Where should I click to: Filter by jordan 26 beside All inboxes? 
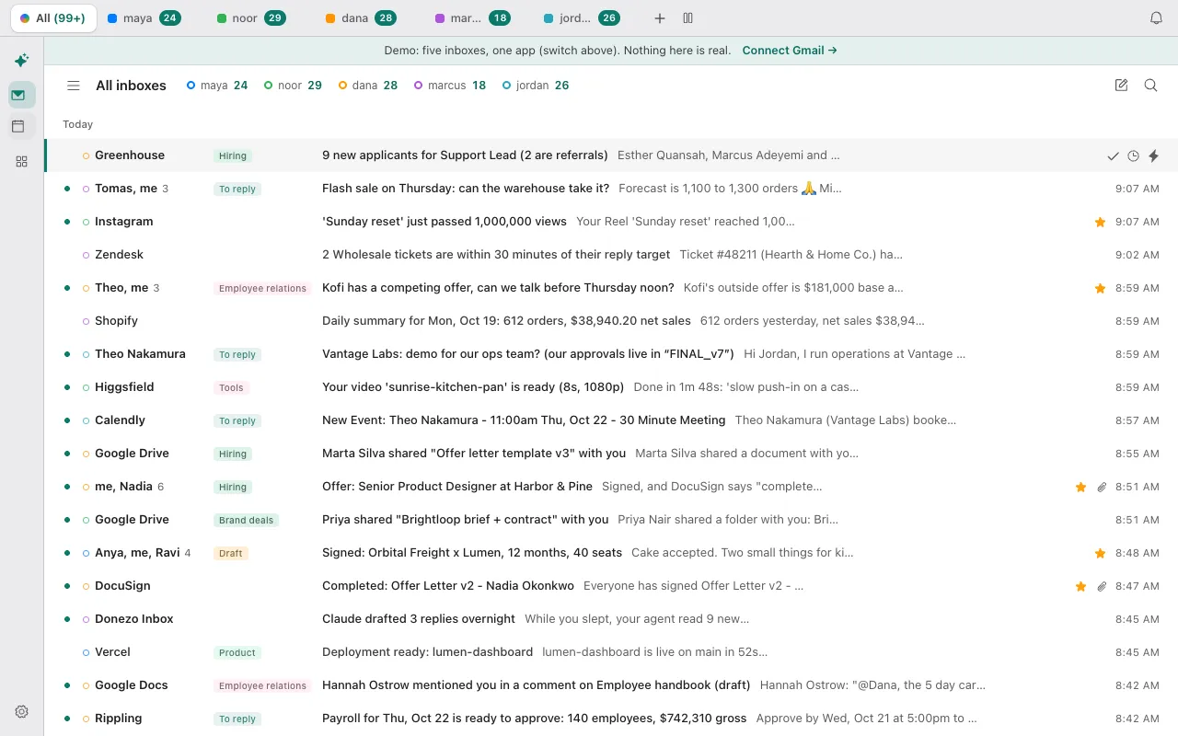coord(536,86)
